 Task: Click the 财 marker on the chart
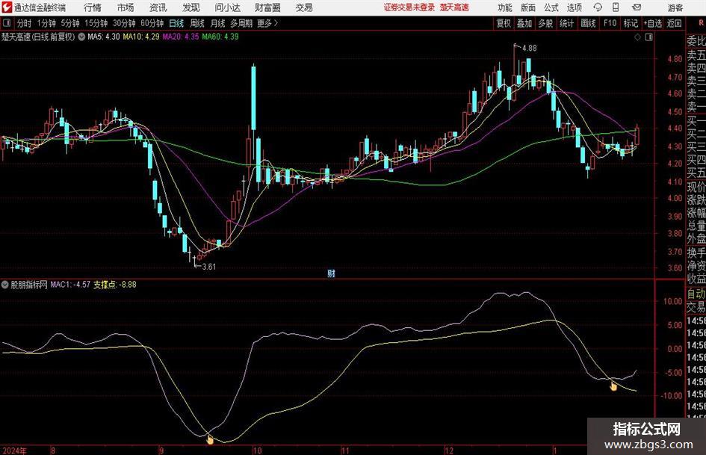tap(331, 273)
